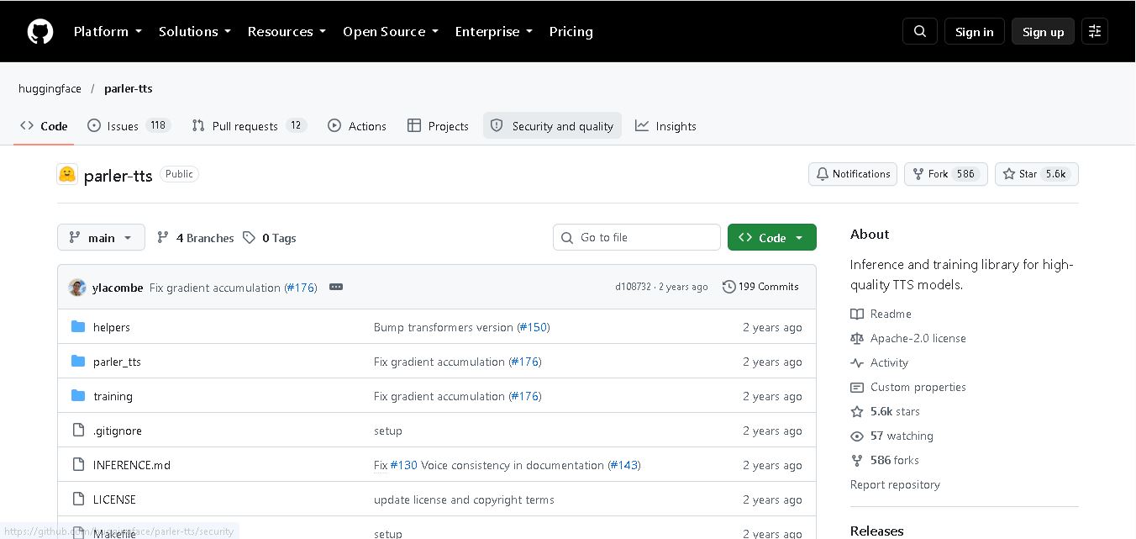Open the 4 Branches link
The height and width of the screenshot is (539, 1136).
point(195,238)
